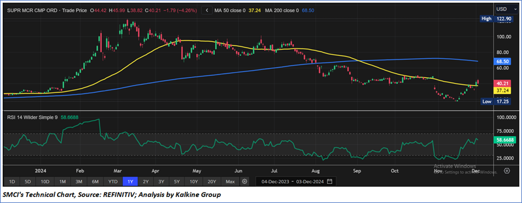Screen dimensions: 522x203
Task: Select the 5D time range
Action: (28, 182)
